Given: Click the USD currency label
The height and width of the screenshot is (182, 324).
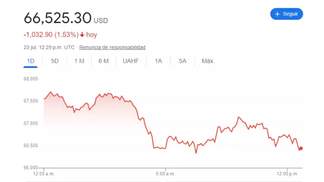Looking at the screenshot, I should click(101, 21).
